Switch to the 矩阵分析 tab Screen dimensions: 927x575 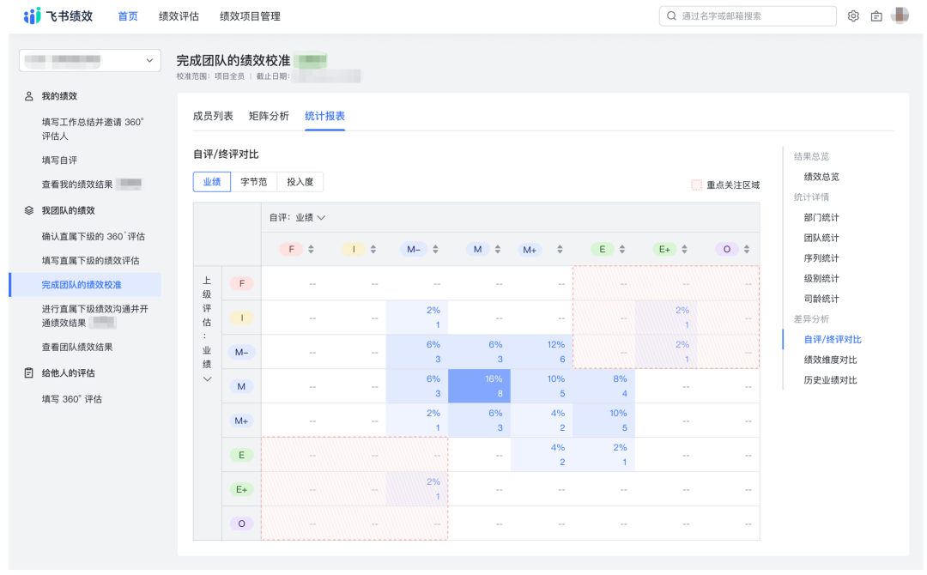(x=270, y=115)
